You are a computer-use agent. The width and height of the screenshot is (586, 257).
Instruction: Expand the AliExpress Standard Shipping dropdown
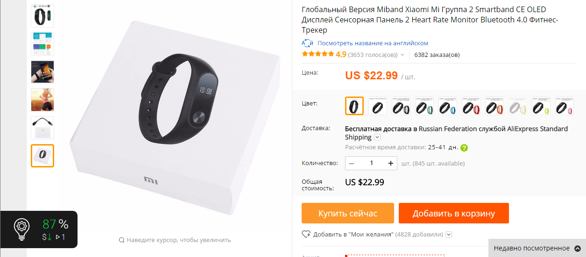click(377, 137)
